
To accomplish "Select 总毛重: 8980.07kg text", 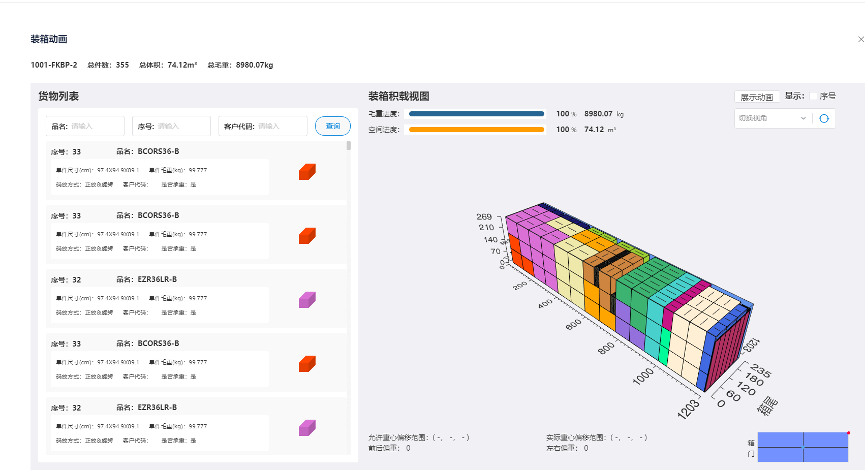I will [x=240, y=65].
